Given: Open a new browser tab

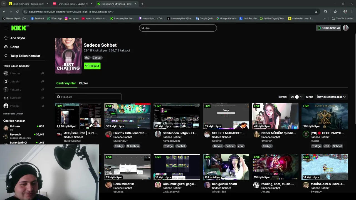Looking at the screenshot, I should pos(142,4).
